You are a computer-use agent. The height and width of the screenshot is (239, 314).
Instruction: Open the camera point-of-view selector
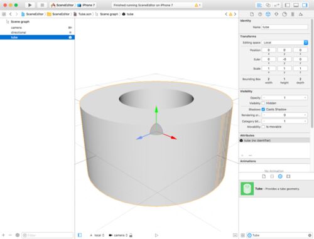click(x=119, y=235)
